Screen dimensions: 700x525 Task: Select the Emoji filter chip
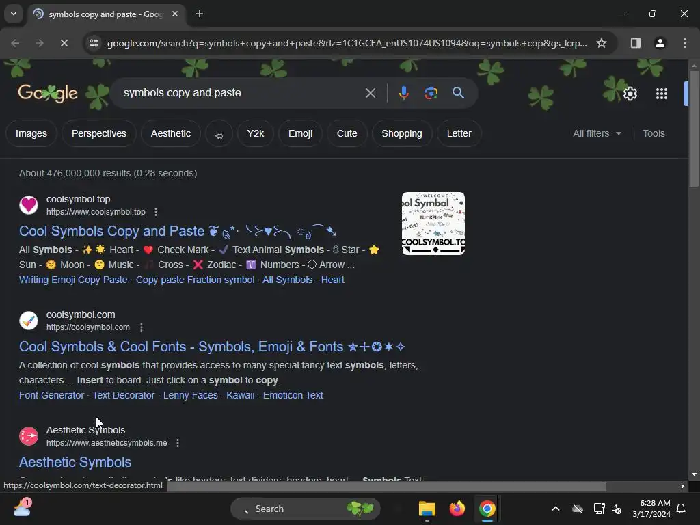tap(301, 133)
